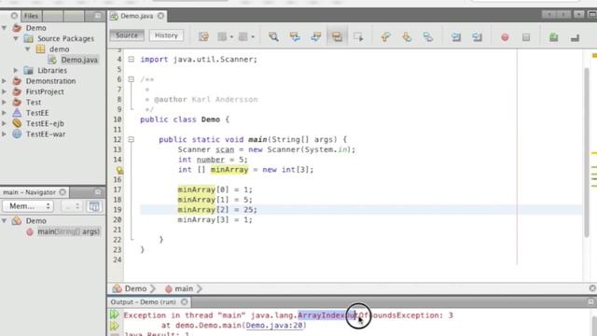Collapse import fold marker at line 4
597x336 pixels.
131,59
